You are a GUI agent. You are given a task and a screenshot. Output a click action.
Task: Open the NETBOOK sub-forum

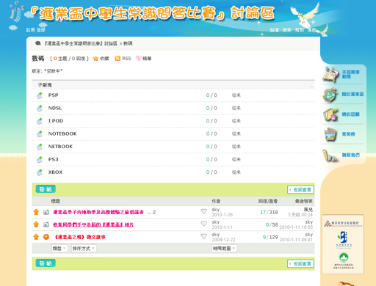tap(60, 147)
